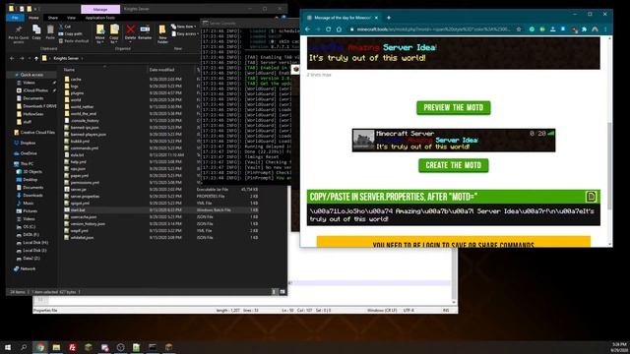
Task: Click Pin to Quick access in Explorer ribbon
Action: point(19,34)
